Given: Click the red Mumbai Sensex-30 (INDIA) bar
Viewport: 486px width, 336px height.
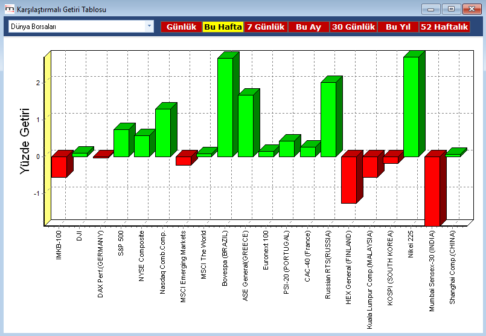Looking at the screenshot, I should 432,191.
